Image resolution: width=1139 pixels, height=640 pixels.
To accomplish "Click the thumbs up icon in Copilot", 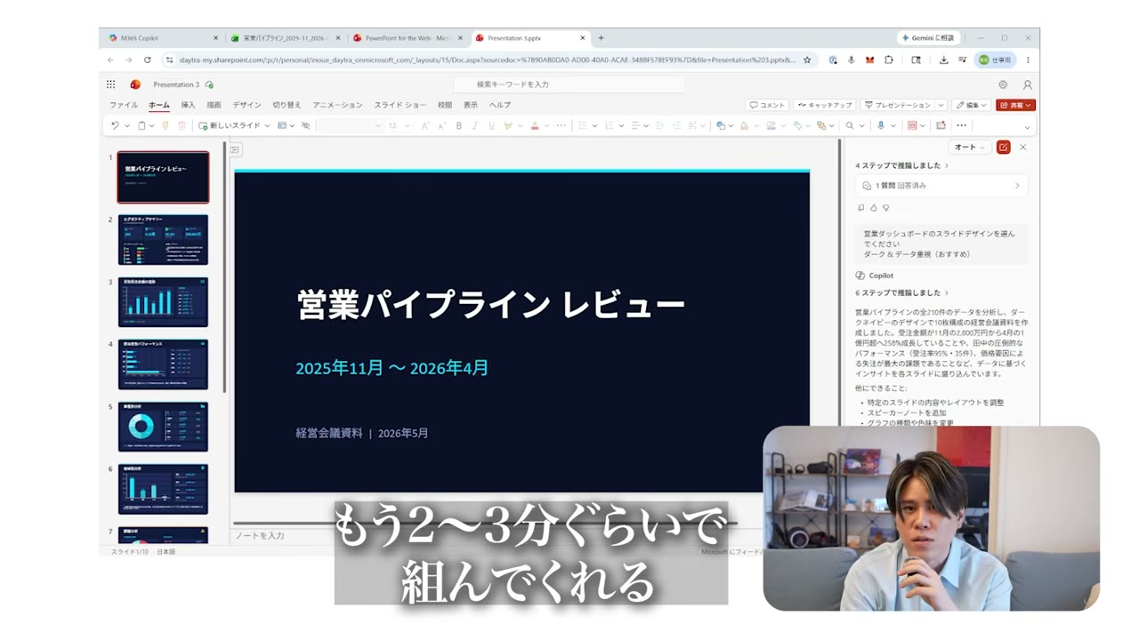I will click(x=873, y=208).
